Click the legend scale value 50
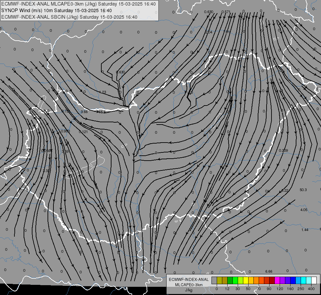The width and height of the screenshot is (321, 295). [x=248, y=289]
